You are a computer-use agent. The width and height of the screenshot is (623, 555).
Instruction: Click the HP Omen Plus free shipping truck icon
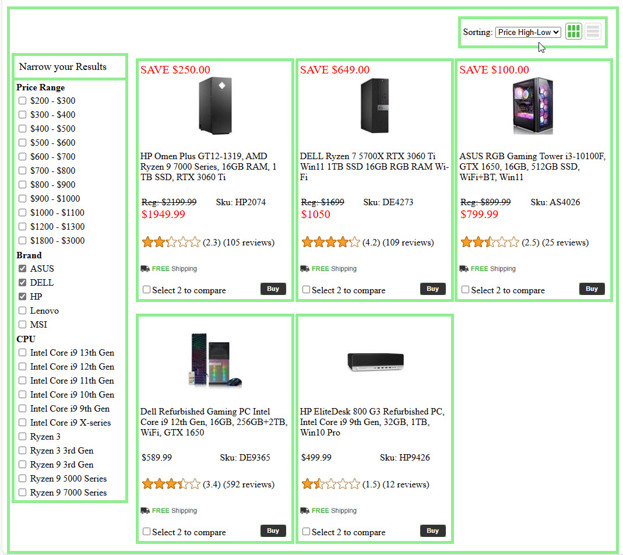145,269
